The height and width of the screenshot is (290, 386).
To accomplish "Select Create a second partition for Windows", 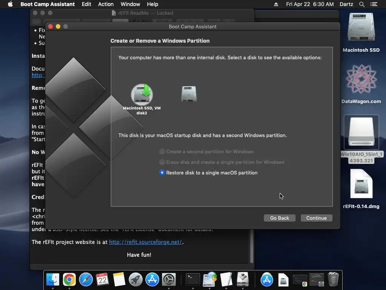I will point(206,151).
